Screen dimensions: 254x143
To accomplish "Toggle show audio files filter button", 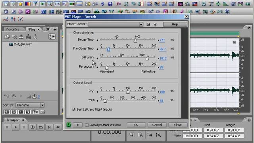I will [x=7, y=112].
